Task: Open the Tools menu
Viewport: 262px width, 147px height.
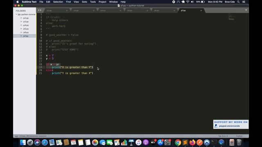Action: [93, 2]
